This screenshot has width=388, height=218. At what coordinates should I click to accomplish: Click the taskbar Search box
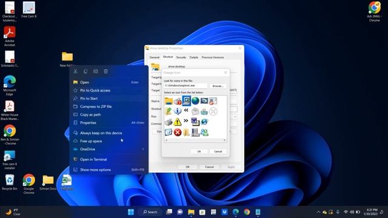tap(150, 212)
